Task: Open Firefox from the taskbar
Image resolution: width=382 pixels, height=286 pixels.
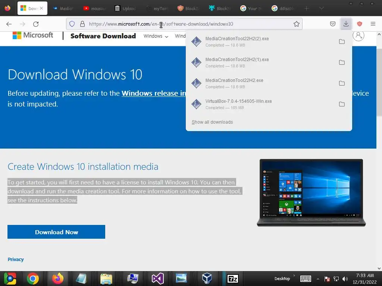Action: pyautogui.click(x=58, y=279)
